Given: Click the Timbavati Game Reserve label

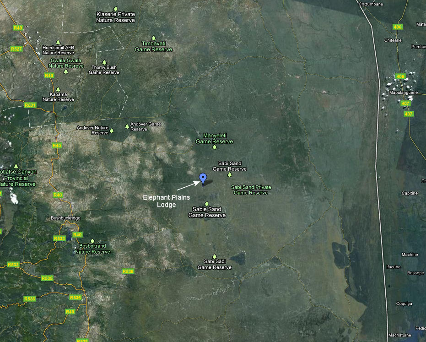Looking at the screenshot, I should click(153, 47).
